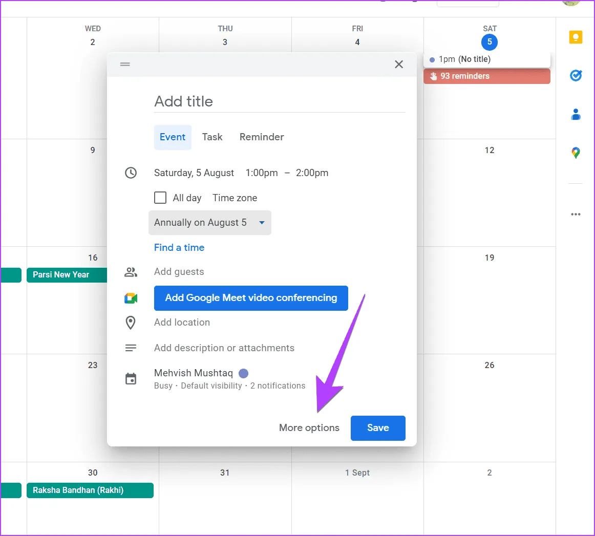This screenshot has width=595, height=536.
Task: Open Google Keep from side panel
Action: click(576, 37)
